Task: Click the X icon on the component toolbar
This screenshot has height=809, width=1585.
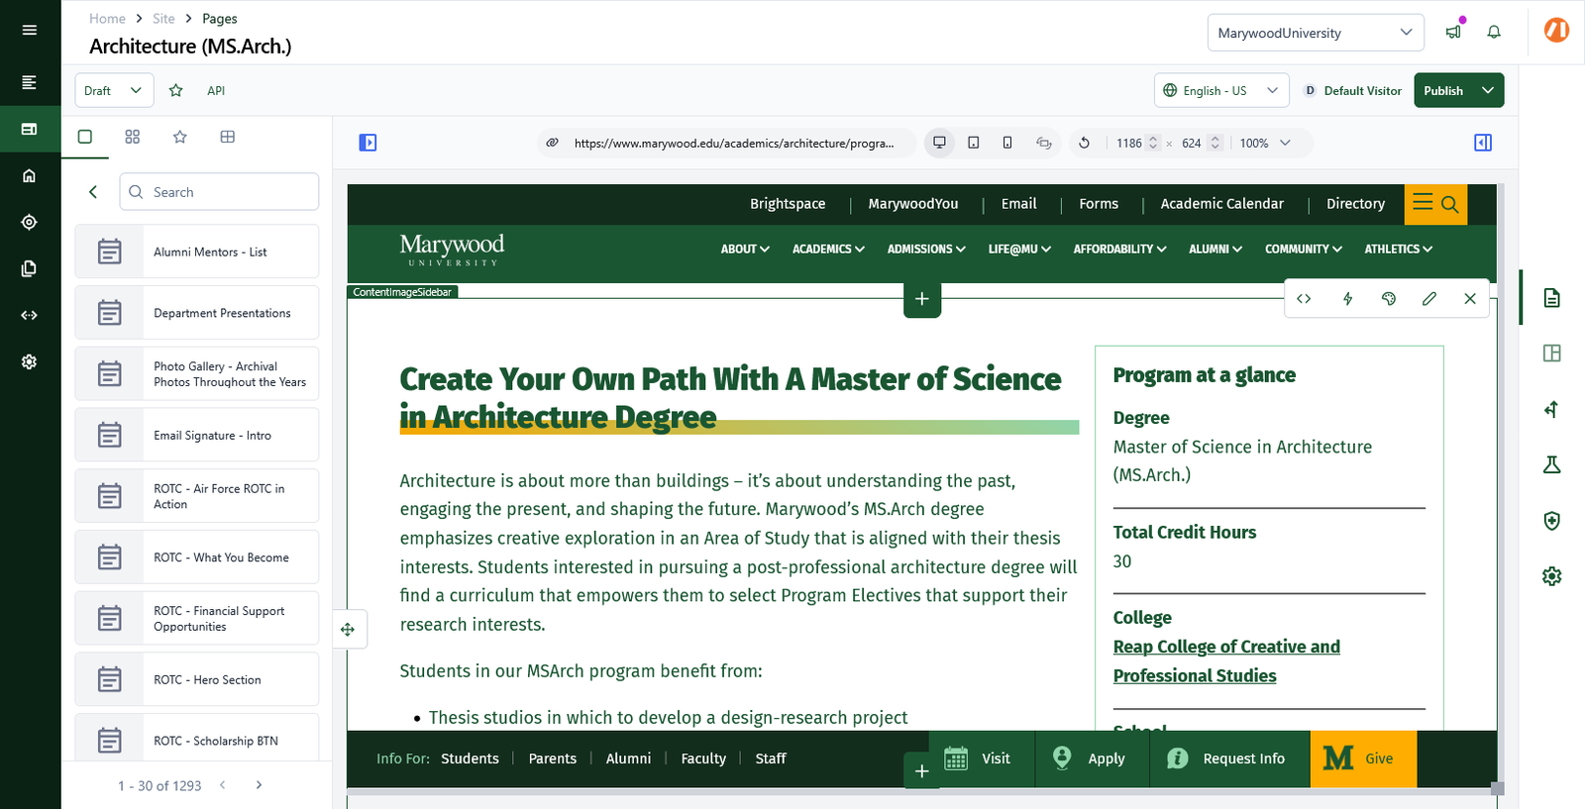Action: [x=1470, y=298]
